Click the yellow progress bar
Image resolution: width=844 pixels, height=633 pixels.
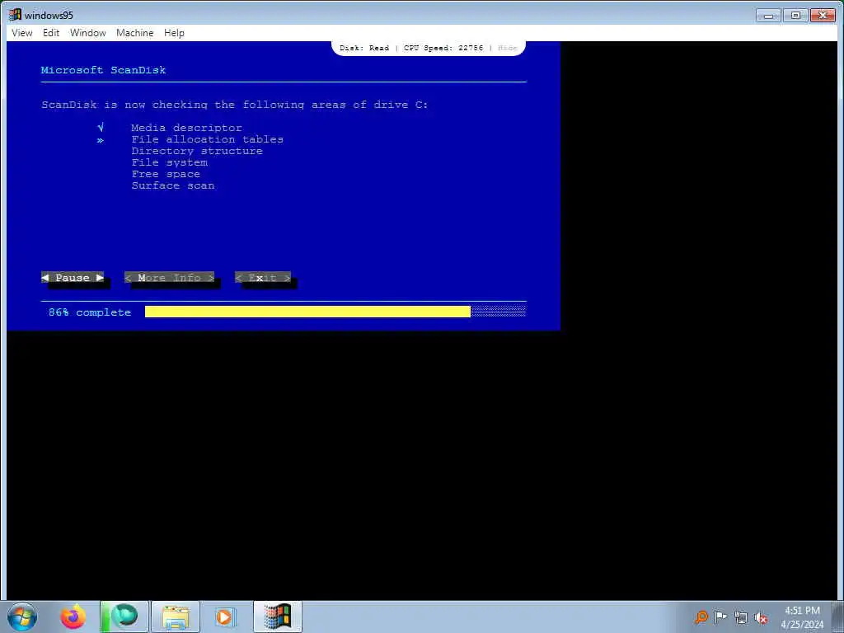tap(307, 312)
